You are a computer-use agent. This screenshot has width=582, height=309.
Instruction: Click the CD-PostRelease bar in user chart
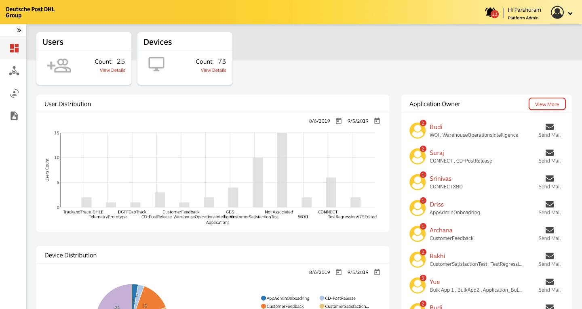[x=160, y=200]
